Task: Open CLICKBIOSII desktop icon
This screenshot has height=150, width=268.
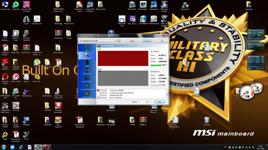Action: pos(143,20)
